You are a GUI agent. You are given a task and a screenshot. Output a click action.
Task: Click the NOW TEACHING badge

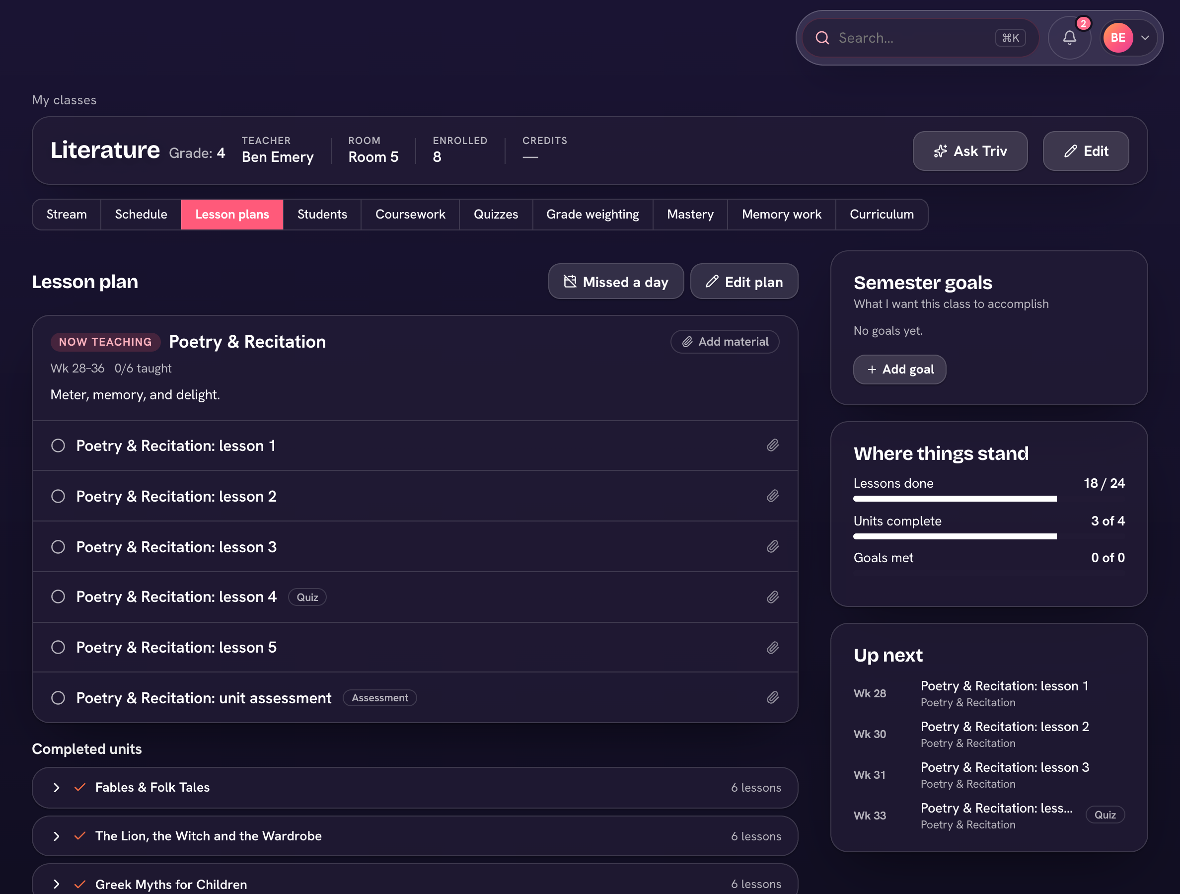(x=105, y=342)
